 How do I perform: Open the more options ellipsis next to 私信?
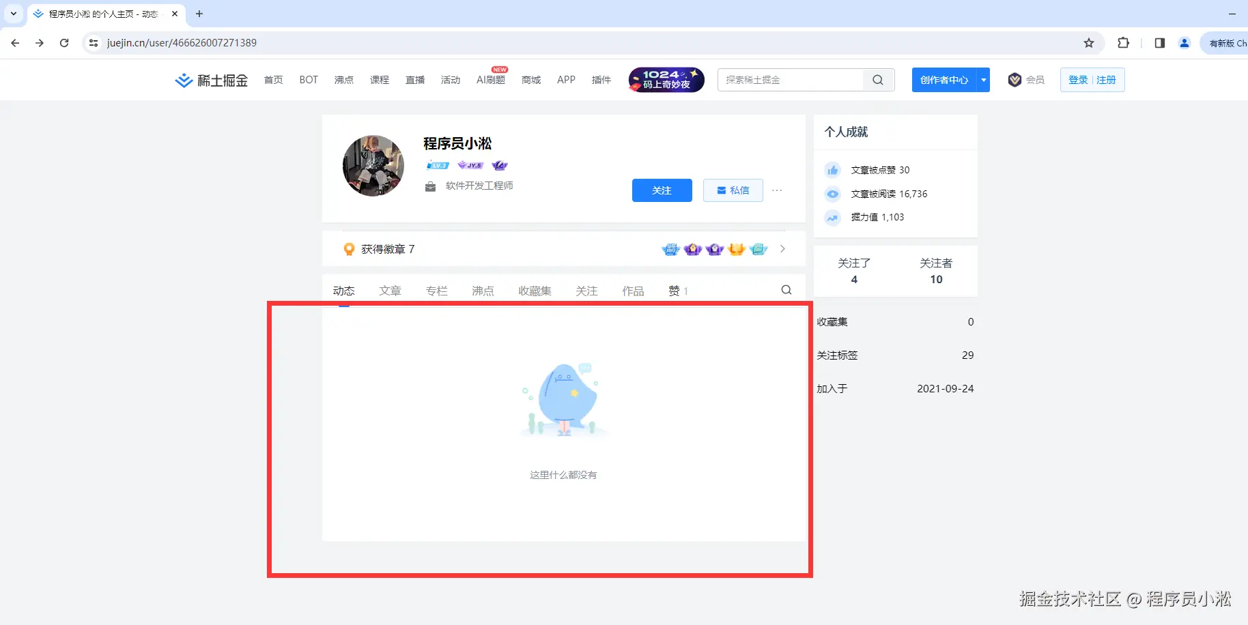click(776, 190)
